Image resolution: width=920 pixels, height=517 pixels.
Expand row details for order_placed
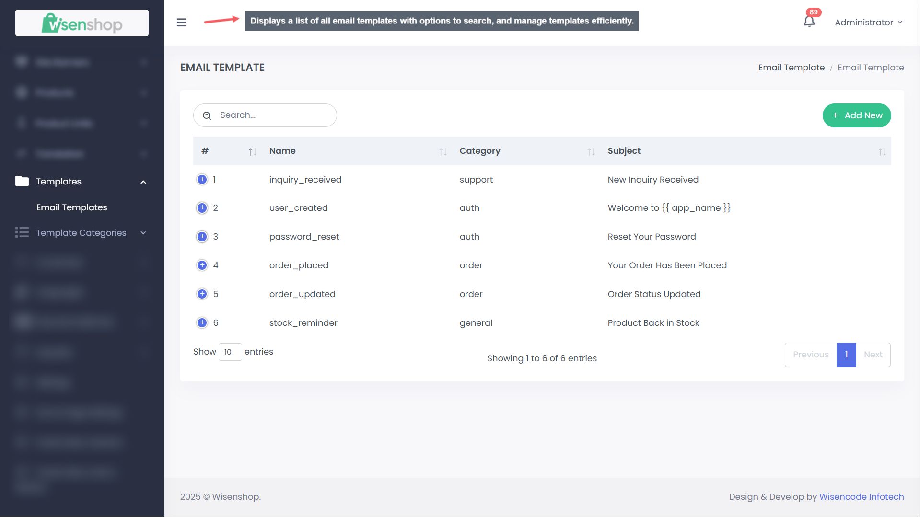(202, 265)
